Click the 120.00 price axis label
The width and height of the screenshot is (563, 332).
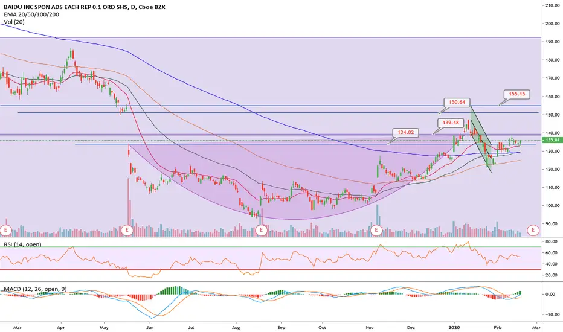(553, 170)
